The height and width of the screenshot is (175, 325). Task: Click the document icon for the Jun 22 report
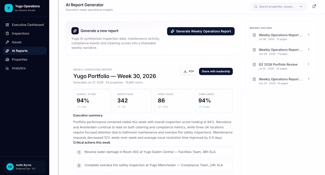pyautogui.click(x=254, y=79)
